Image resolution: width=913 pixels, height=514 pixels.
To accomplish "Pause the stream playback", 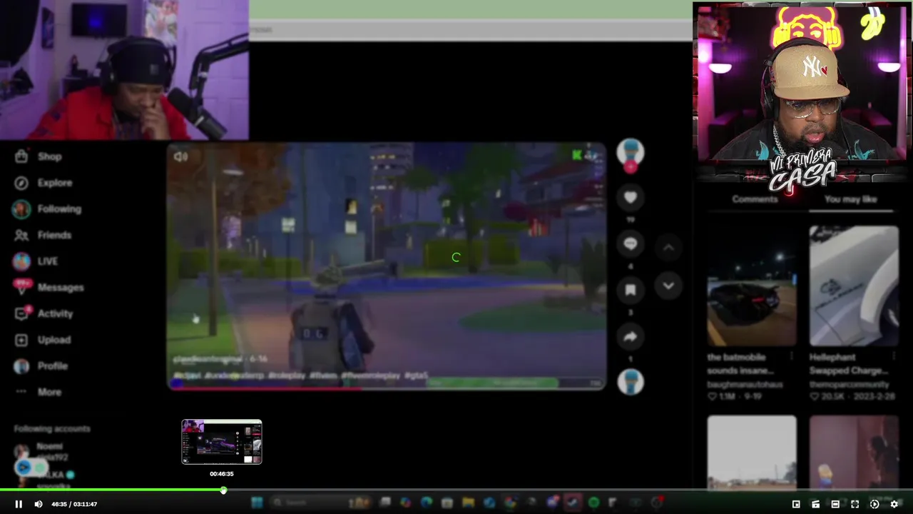I will [19, 504].
